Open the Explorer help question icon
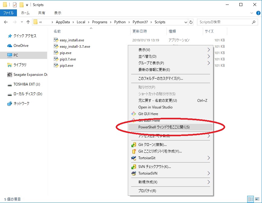 (258, 13)
